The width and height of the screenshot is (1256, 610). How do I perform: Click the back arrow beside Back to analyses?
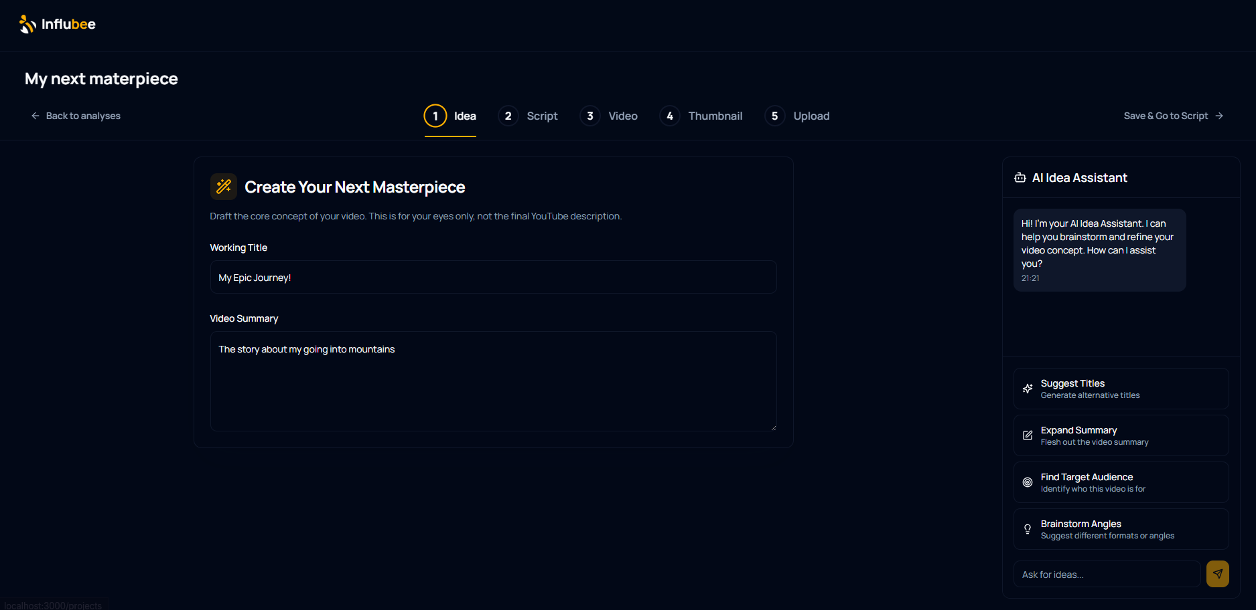(x=35, y=116)
